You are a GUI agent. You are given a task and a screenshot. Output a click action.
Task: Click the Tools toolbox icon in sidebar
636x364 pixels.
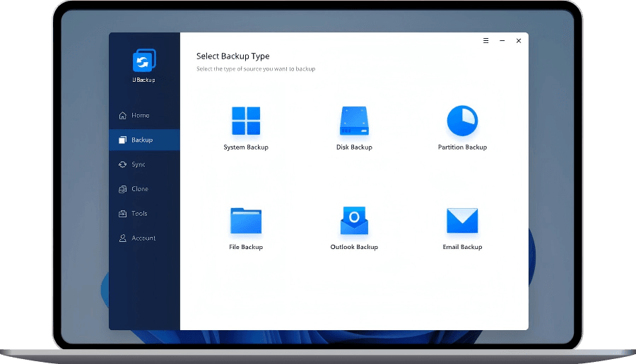pyautogui.click(x=122, y=214)
